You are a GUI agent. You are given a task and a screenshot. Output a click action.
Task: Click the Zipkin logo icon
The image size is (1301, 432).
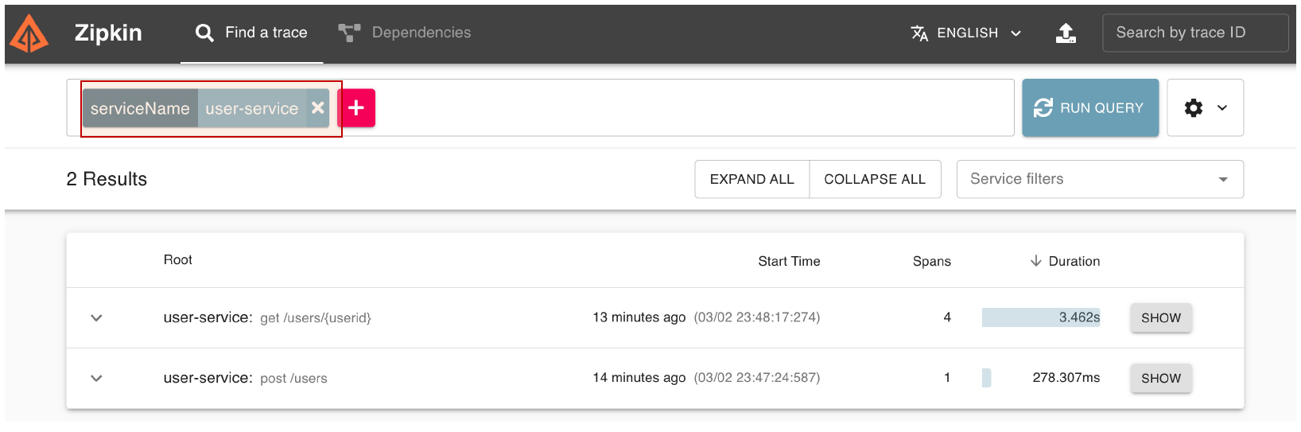pos(29,33)
